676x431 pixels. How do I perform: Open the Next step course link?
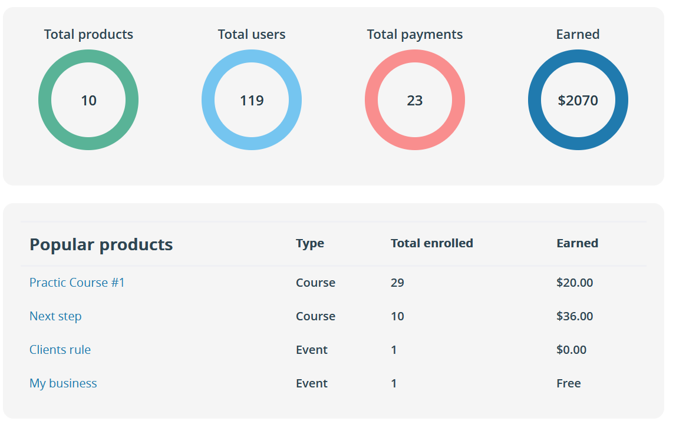(x=55, y=316)
